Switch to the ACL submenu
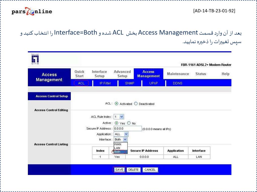Screen dimensions: 257x192 (81, 83)
